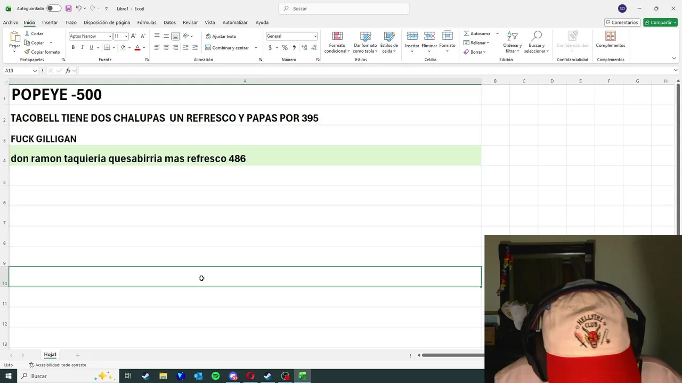The height and width of the screenshot is (383, 682).
Task: Open File Explorer from the taskbar
Action: pyautogui.click(x=163, y=376)
